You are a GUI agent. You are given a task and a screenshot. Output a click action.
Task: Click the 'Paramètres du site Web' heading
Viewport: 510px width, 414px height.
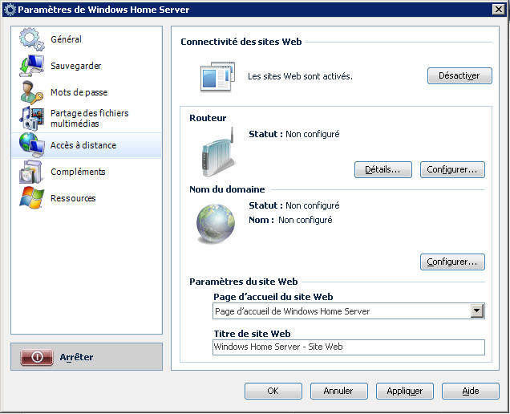tap(243, 282)
